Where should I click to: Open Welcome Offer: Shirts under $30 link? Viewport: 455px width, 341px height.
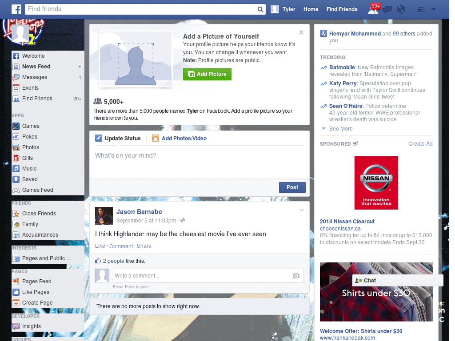tap(361, 331)
